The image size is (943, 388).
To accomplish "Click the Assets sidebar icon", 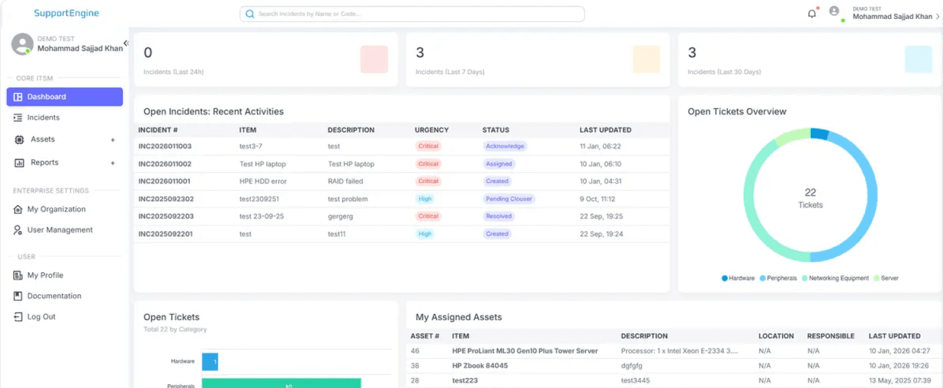I will pos(19,140).
